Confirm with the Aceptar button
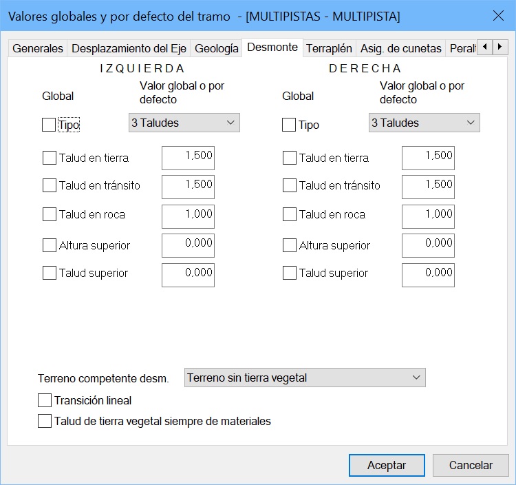 click(387, 465)
